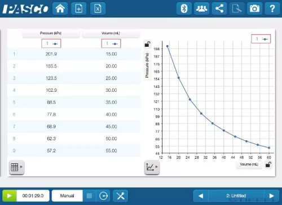The height and width of the screenshot is (205, 282).
Task: Click the timer display 00:01:29.0
Action: [x=33, y=196]
